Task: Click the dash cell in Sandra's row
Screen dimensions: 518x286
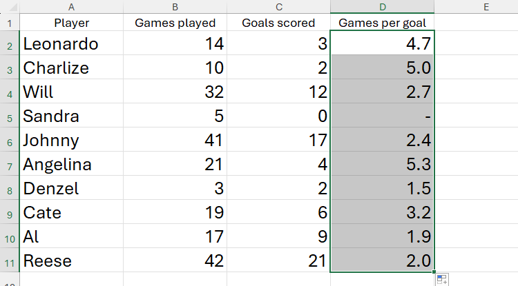Action: (383, 116)
